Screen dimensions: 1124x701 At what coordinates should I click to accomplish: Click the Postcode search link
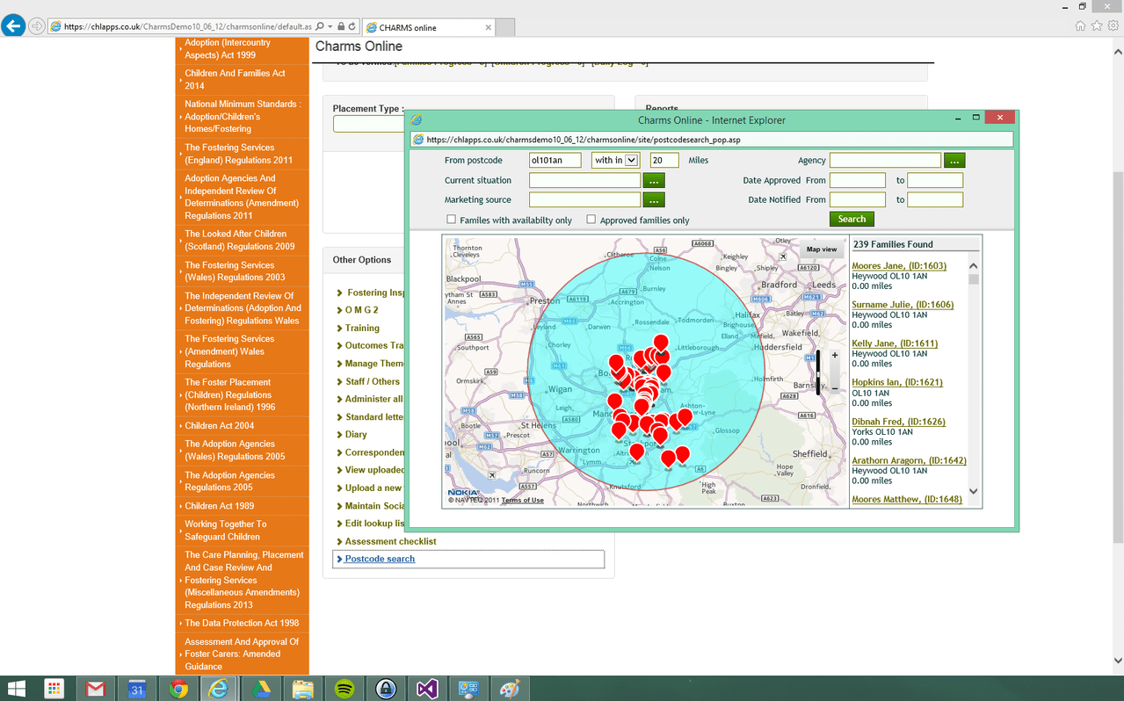pos(380,559)
